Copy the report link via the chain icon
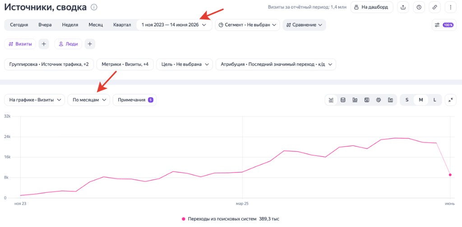462x227 pixels. click(434, 7)
